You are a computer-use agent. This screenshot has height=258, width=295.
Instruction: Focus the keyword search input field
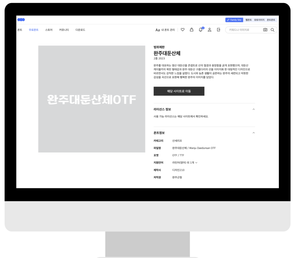[x=243, y=30]
